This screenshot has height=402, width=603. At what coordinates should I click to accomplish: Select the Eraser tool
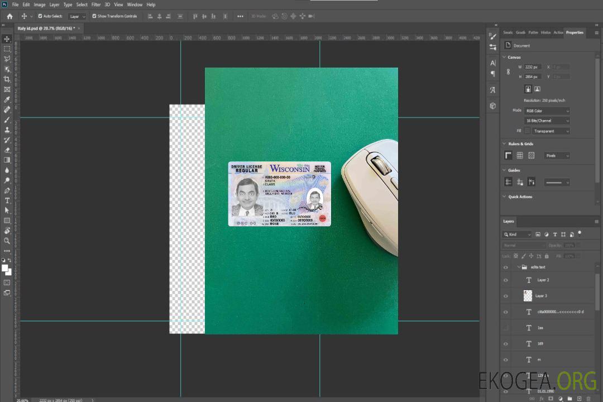[x=7, y=150]
